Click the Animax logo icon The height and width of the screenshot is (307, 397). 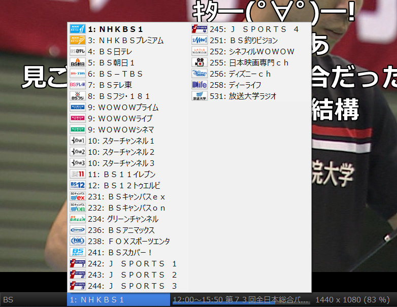click(78, 230)
